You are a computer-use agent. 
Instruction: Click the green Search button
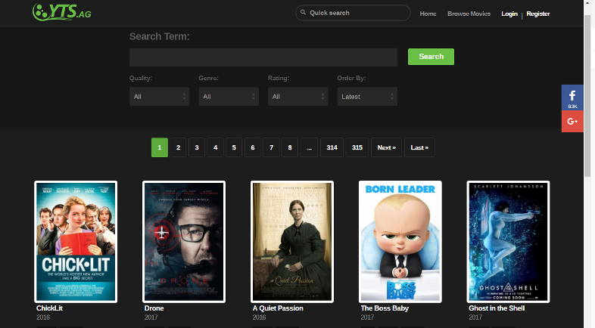pos(431,57)
